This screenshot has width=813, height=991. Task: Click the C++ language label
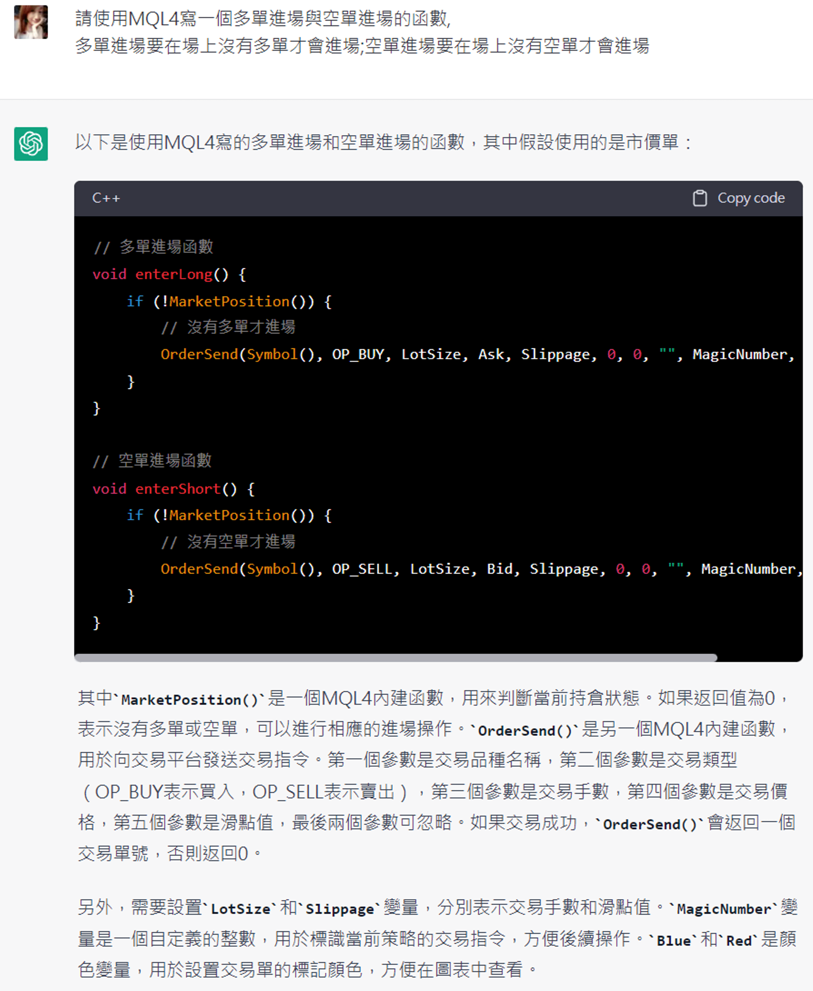point(106,198)
